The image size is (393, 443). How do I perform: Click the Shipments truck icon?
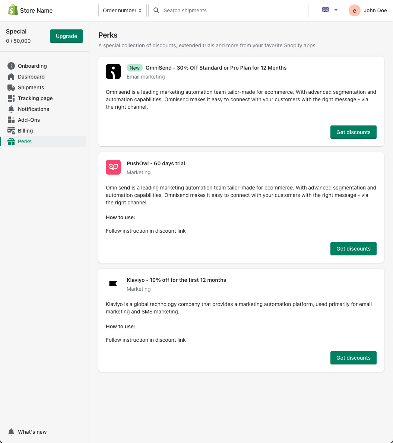point(11,87)
